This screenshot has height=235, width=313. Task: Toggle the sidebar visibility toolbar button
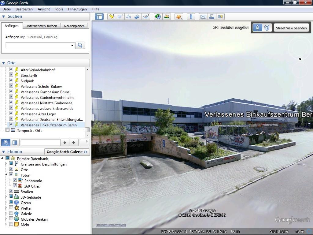(99, 17)
